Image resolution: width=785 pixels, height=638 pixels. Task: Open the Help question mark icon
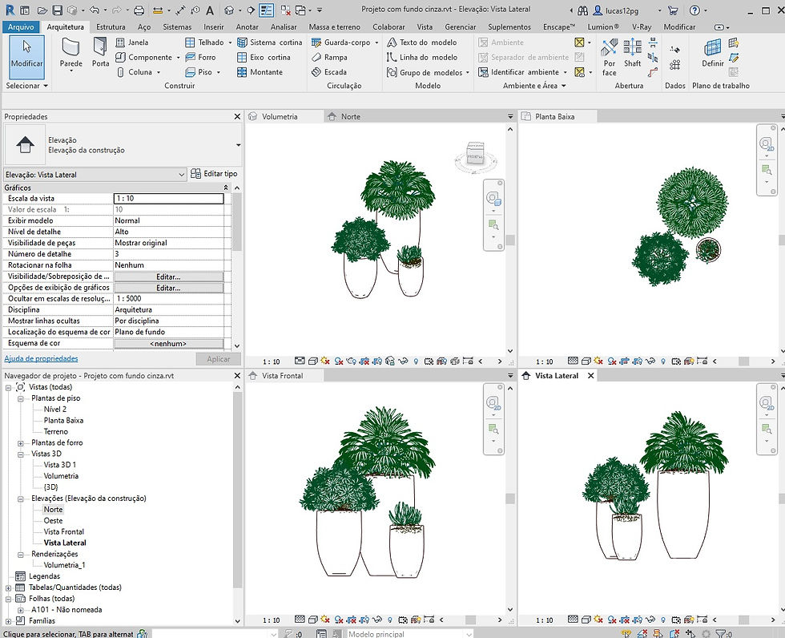694,10
